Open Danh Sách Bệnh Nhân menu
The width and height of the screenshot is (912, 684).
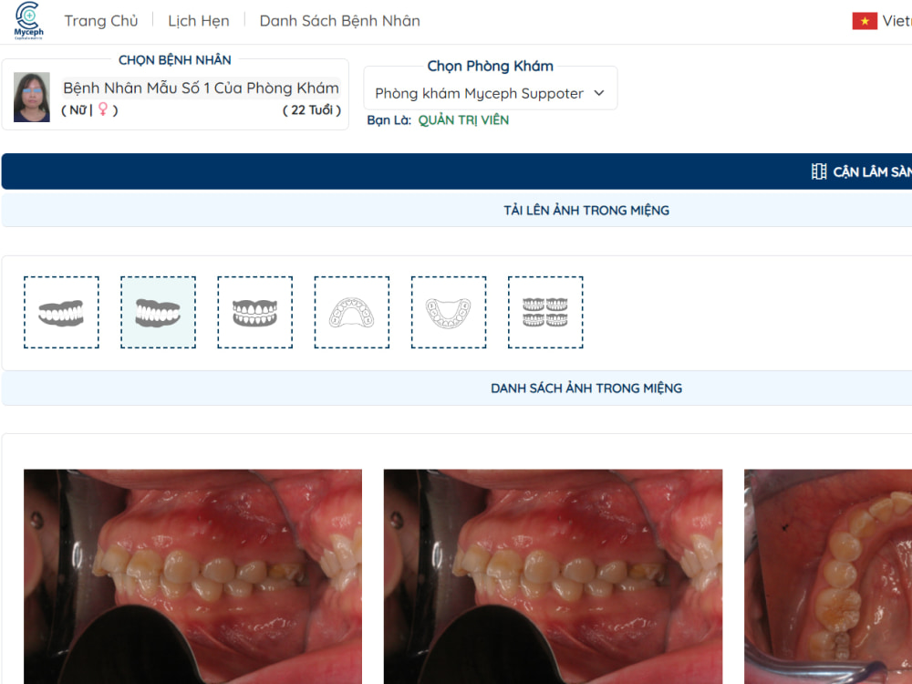click(339, 21)
